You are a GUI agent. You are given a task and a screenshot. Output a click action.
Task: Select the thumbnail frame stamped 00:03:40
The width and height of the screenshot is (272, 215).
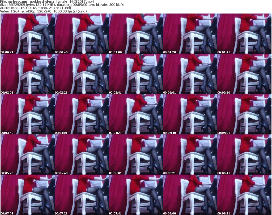coord(28,114)
